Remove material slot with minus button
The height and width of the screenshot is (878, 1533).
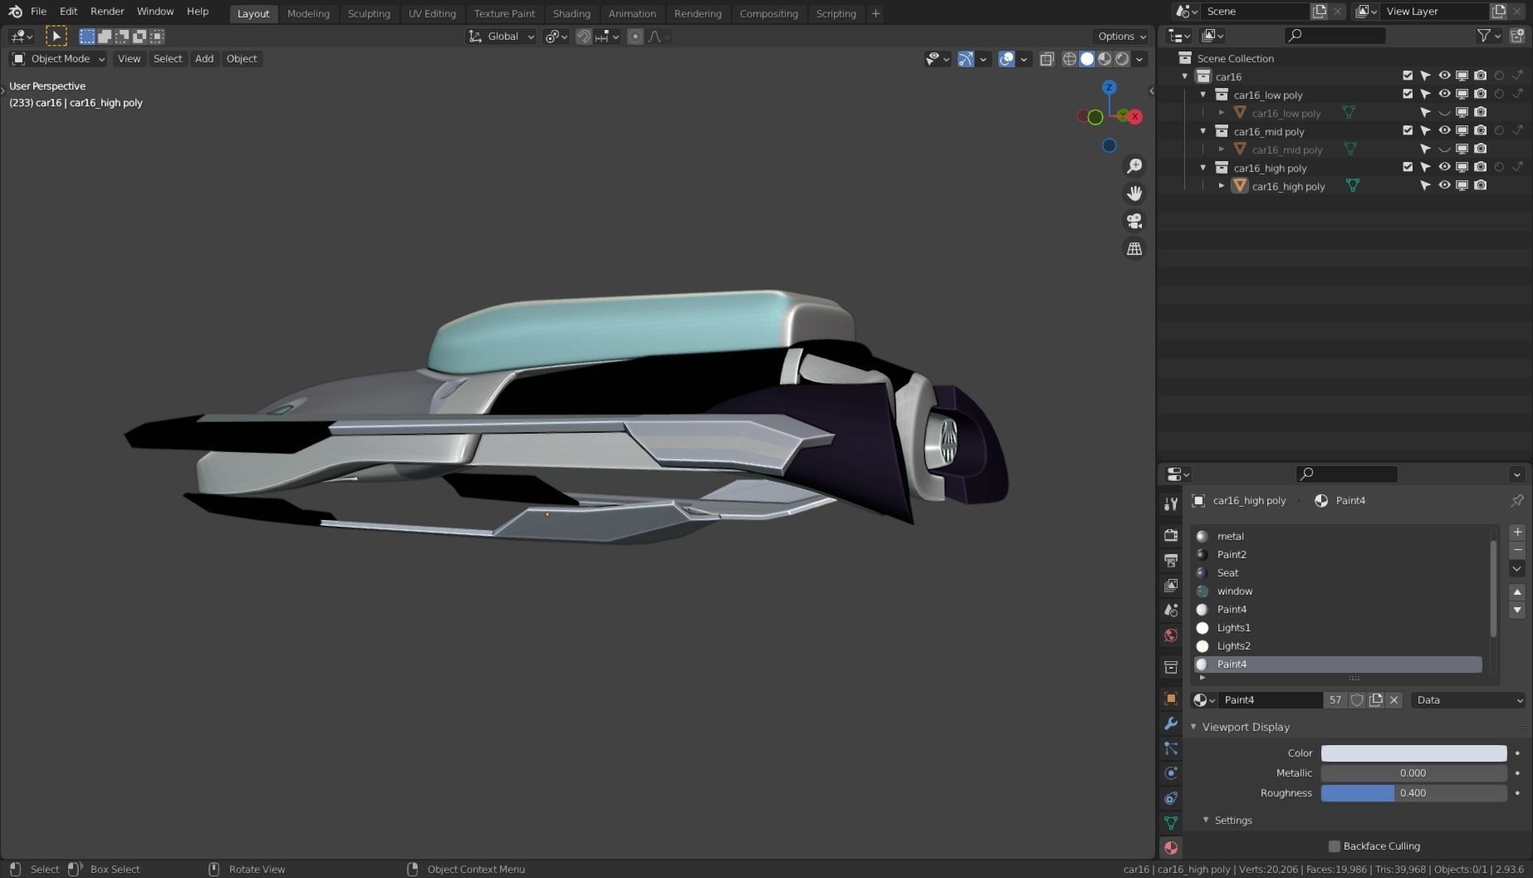(1517, 550)
